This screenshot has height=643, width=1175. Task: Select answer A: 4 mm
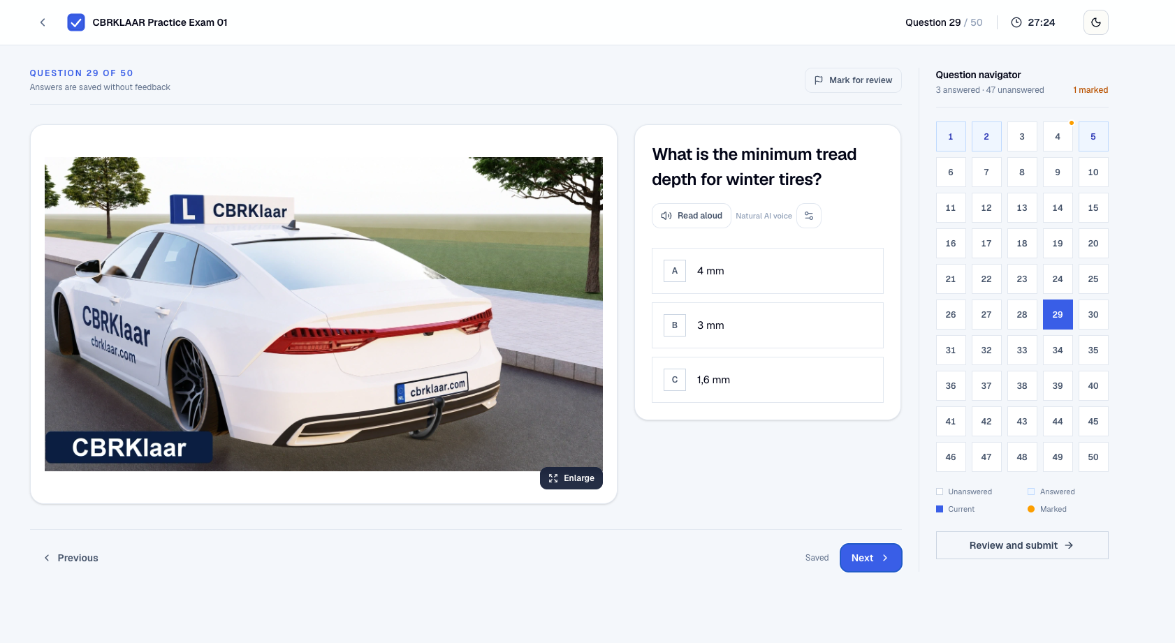point(768,271)
